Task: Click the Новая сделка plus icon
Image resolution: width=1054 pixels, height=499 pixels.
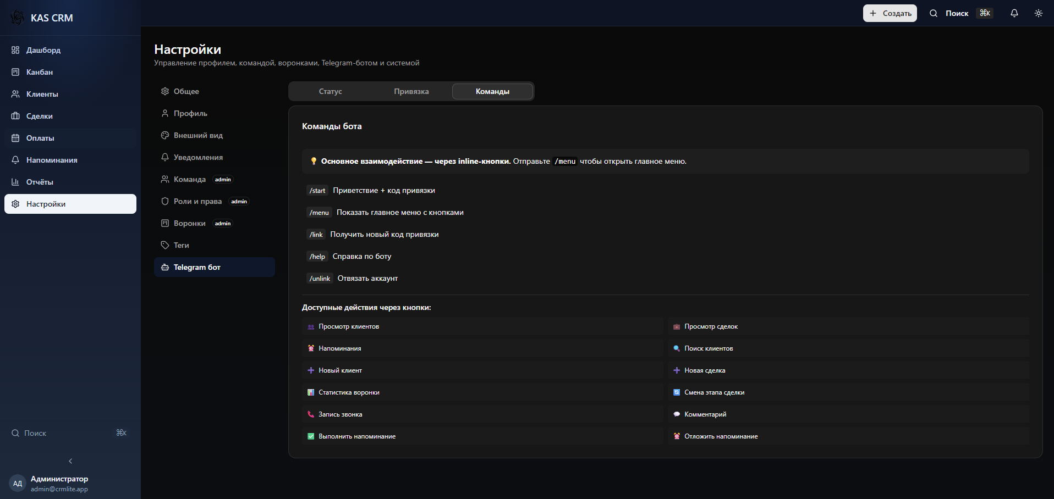Action: (677, 370)
